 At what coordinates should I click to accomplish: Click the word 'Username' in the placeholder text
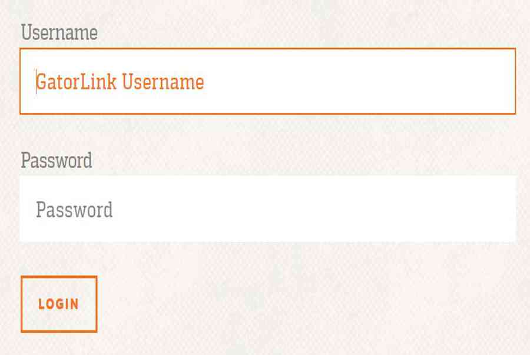click(x=163, y=82)
